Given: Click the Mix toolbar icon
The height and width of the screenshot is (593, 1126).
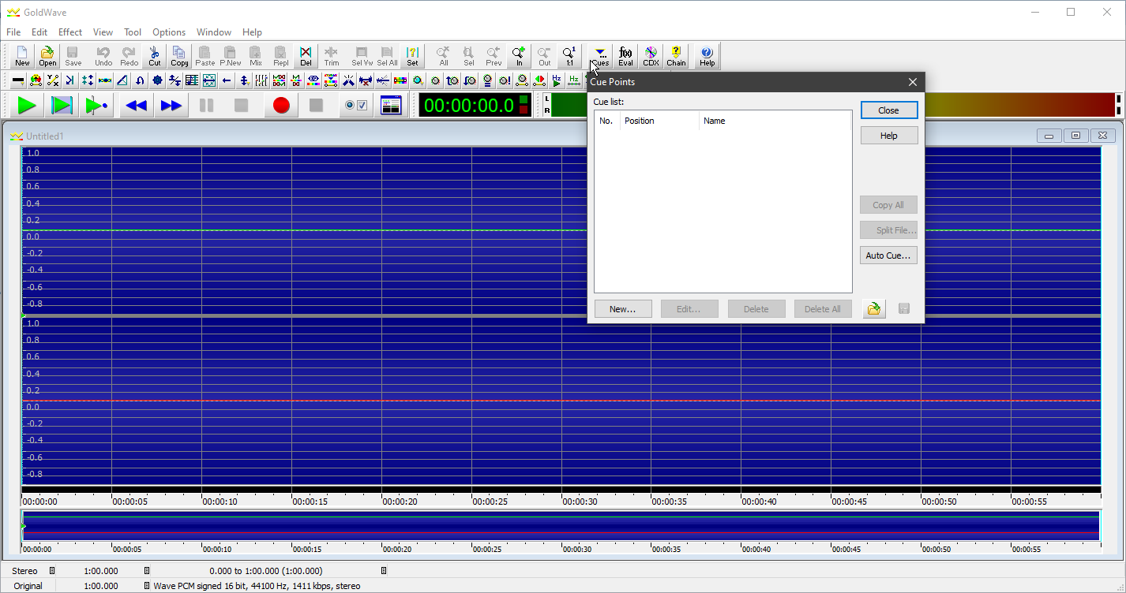Looking at the screenshot, I should pyautogui.click(x=255, y=56).
